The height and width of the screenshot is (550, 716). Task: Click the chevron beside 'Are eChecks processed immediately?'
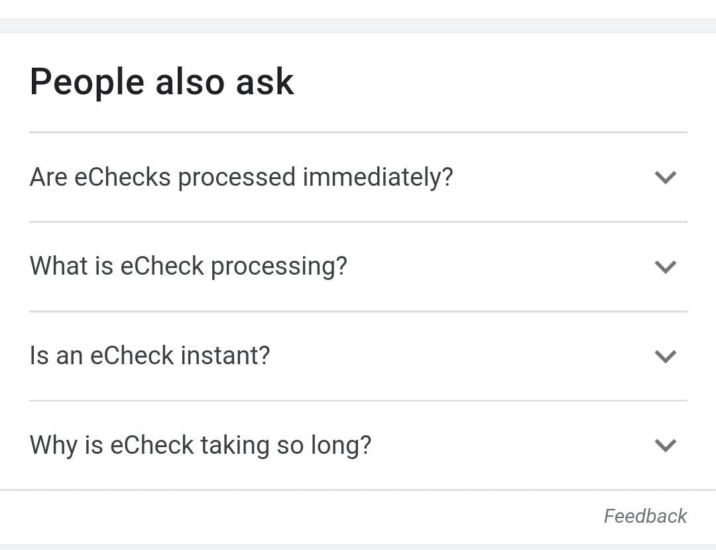coord(665,177)
